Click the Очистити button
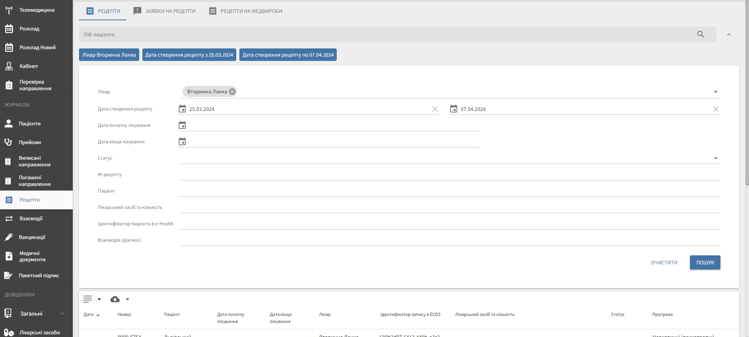The height and width of the screenshot is (337, 749). point(664,263)
